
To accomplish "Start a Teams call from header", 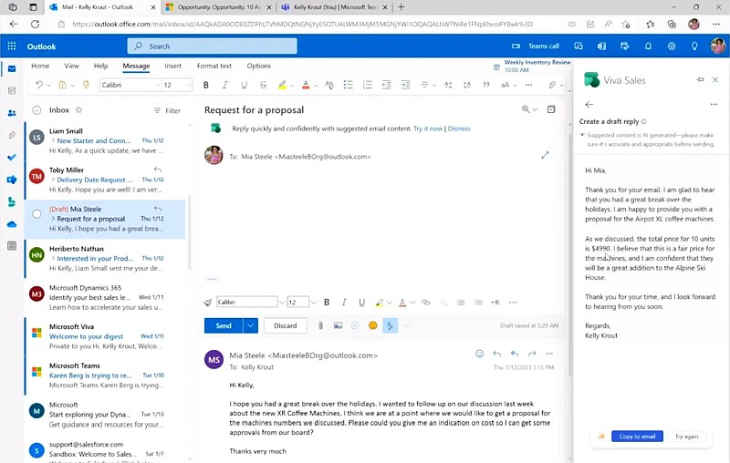I will pos(536,46).
